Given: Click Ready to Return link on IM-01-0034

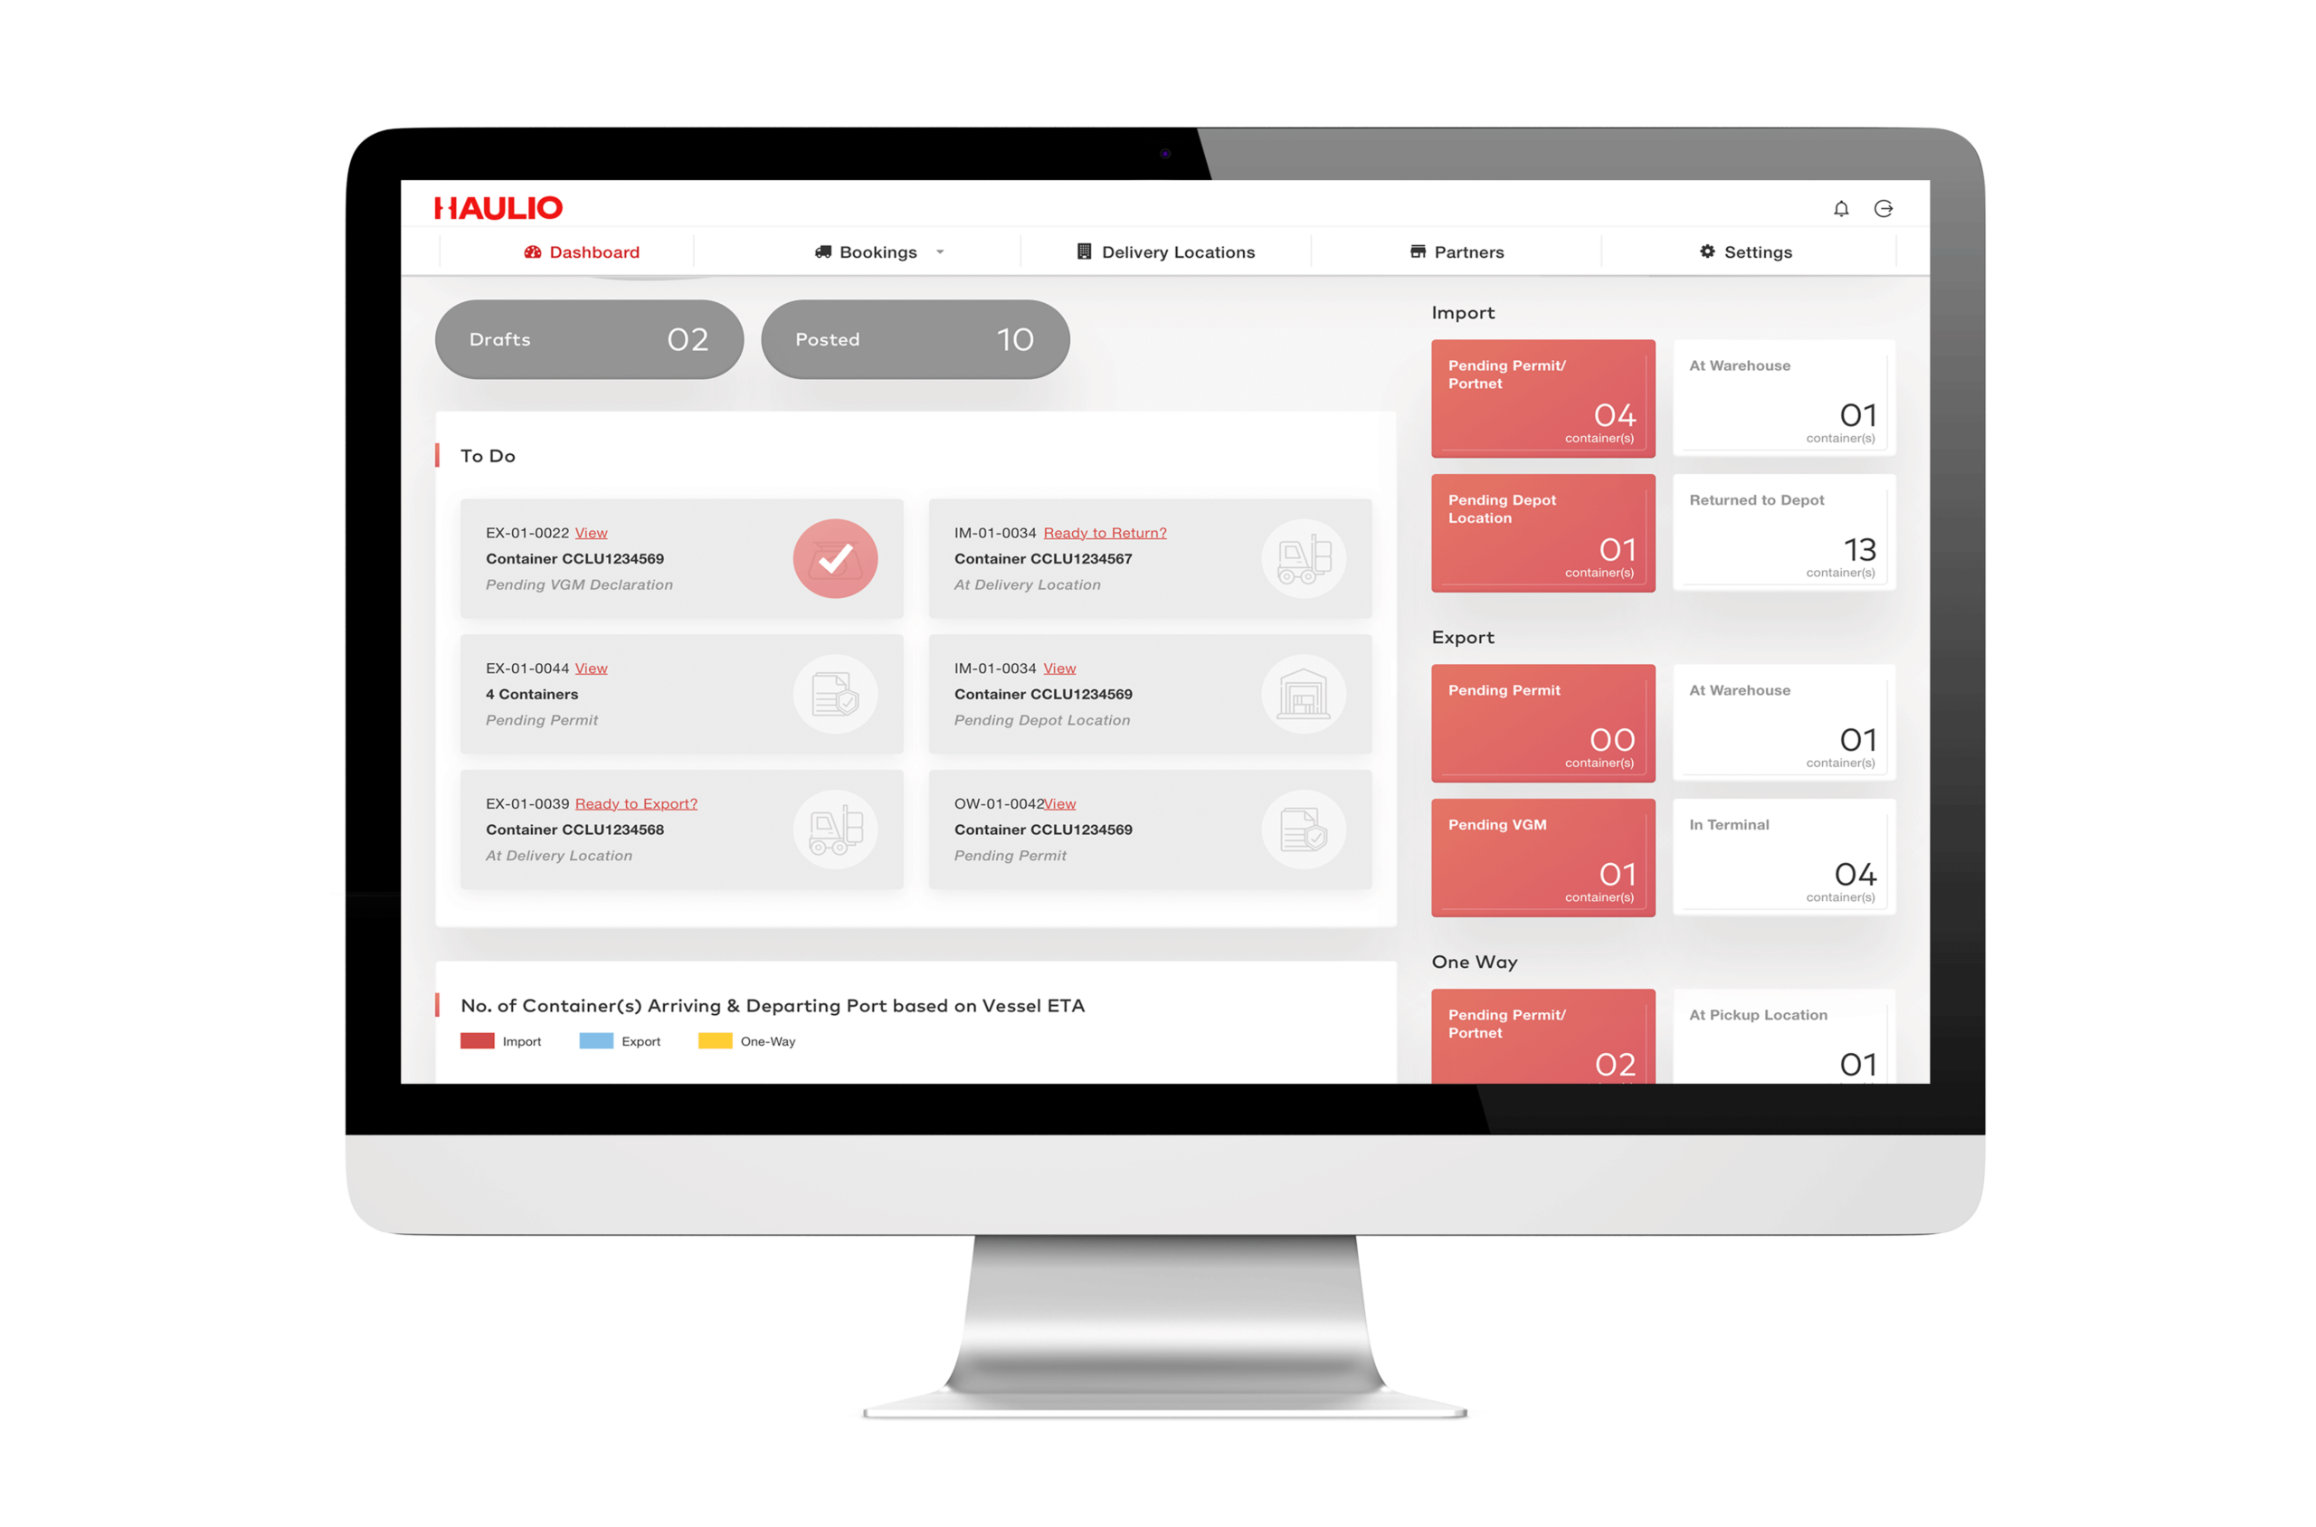Looking at the screenshot, I should pyautogui.click(x=1105, y=532).
